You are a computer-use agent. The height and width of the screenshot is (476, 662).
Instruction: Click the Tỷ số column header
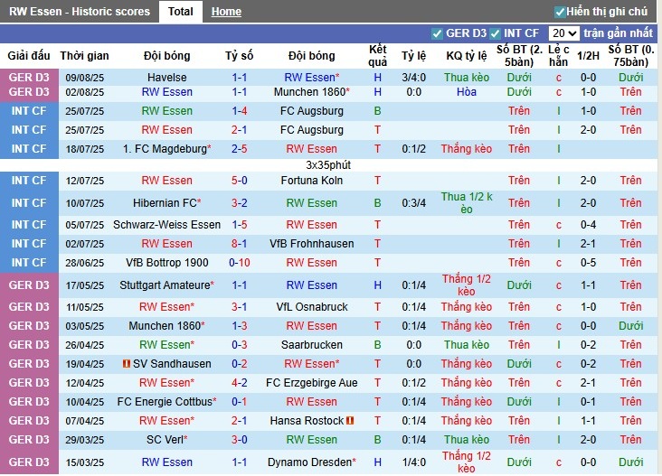239,56
